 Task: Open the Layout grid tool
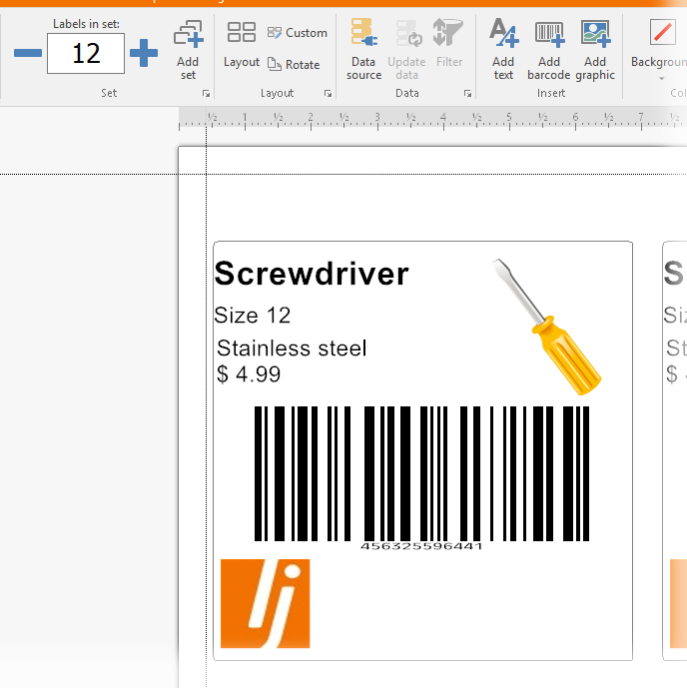click(242, 44)
